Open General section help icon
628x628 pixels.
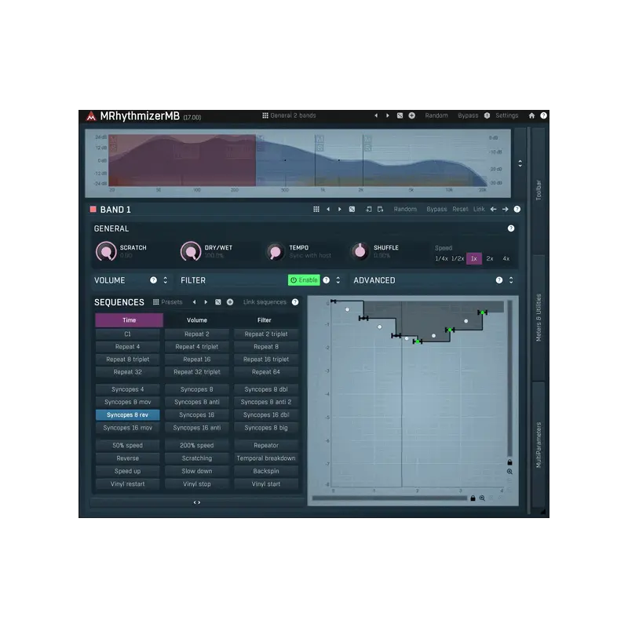point(511,228)
